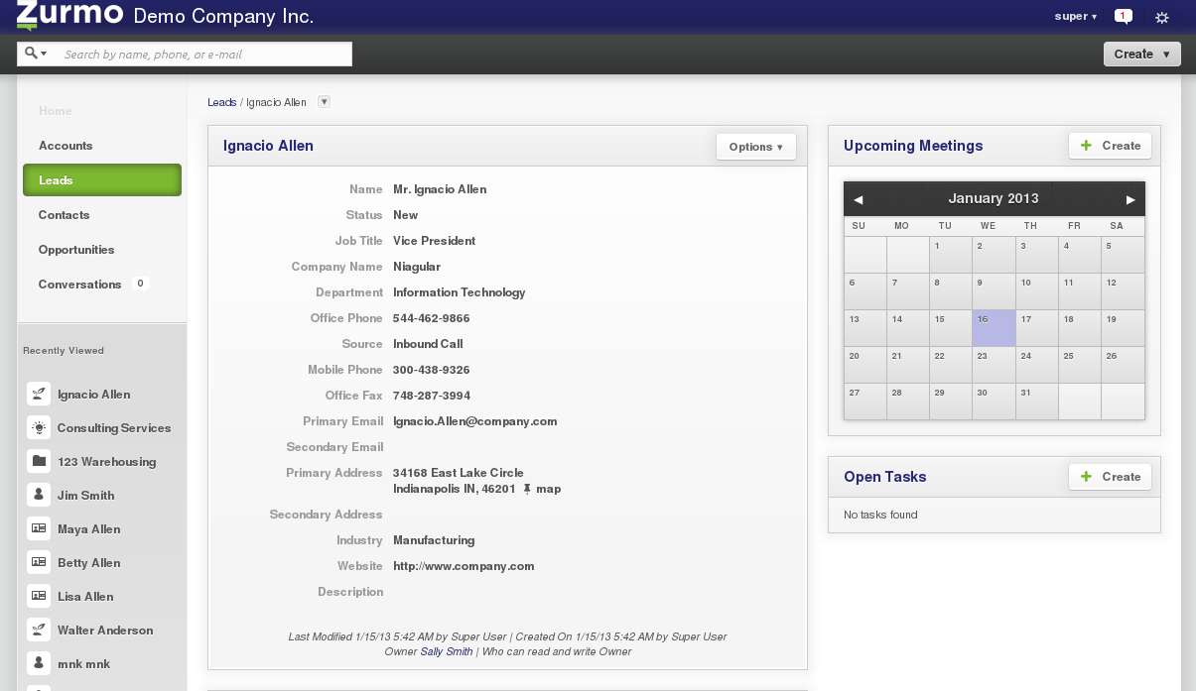Open the Create dropdown in header

pos(1142,55)
